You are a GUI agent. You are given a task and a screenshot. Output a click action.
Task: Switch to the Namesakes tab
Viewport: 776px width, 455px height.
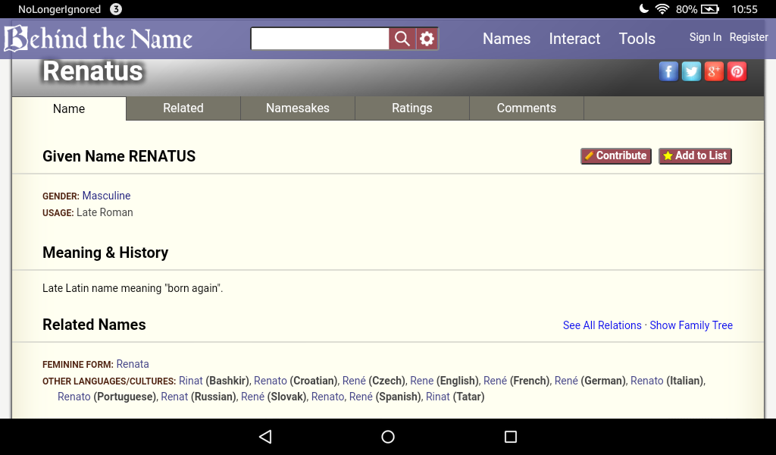tap(298, 108)
